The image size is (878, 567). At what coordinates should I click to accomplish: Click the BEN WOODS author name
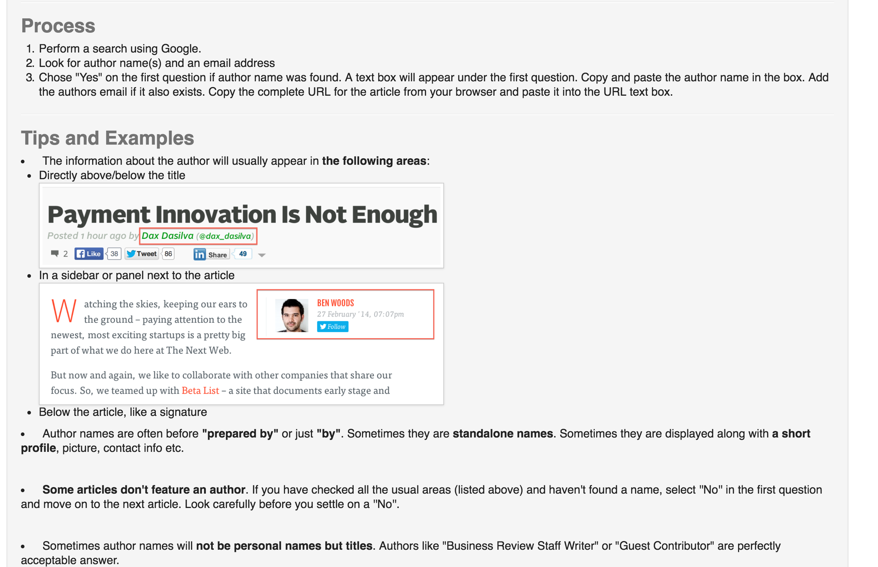coord(335,303)
